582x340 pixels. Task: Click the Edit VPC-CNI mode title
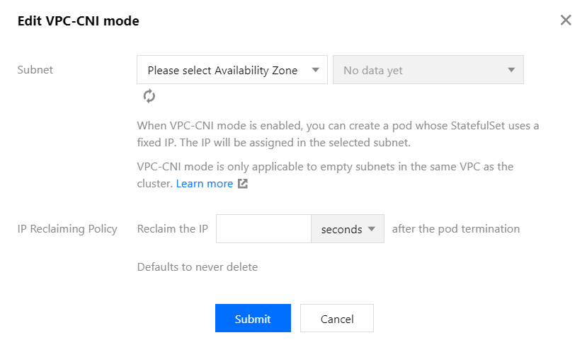(x=79, y=21)
